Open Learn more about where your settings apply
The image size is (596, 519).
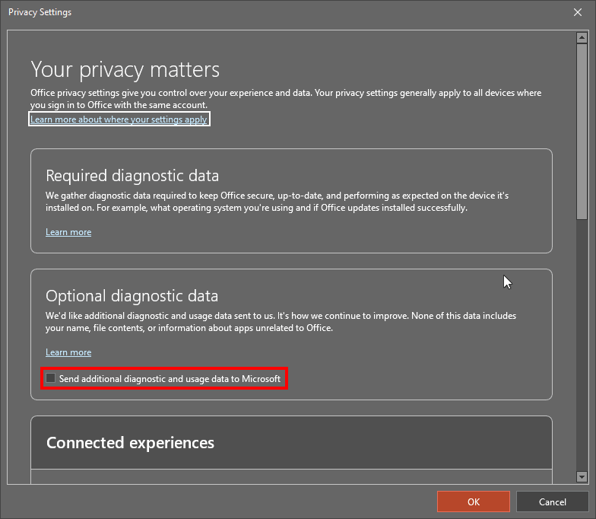pyautogui.click(x=119, y=119)
